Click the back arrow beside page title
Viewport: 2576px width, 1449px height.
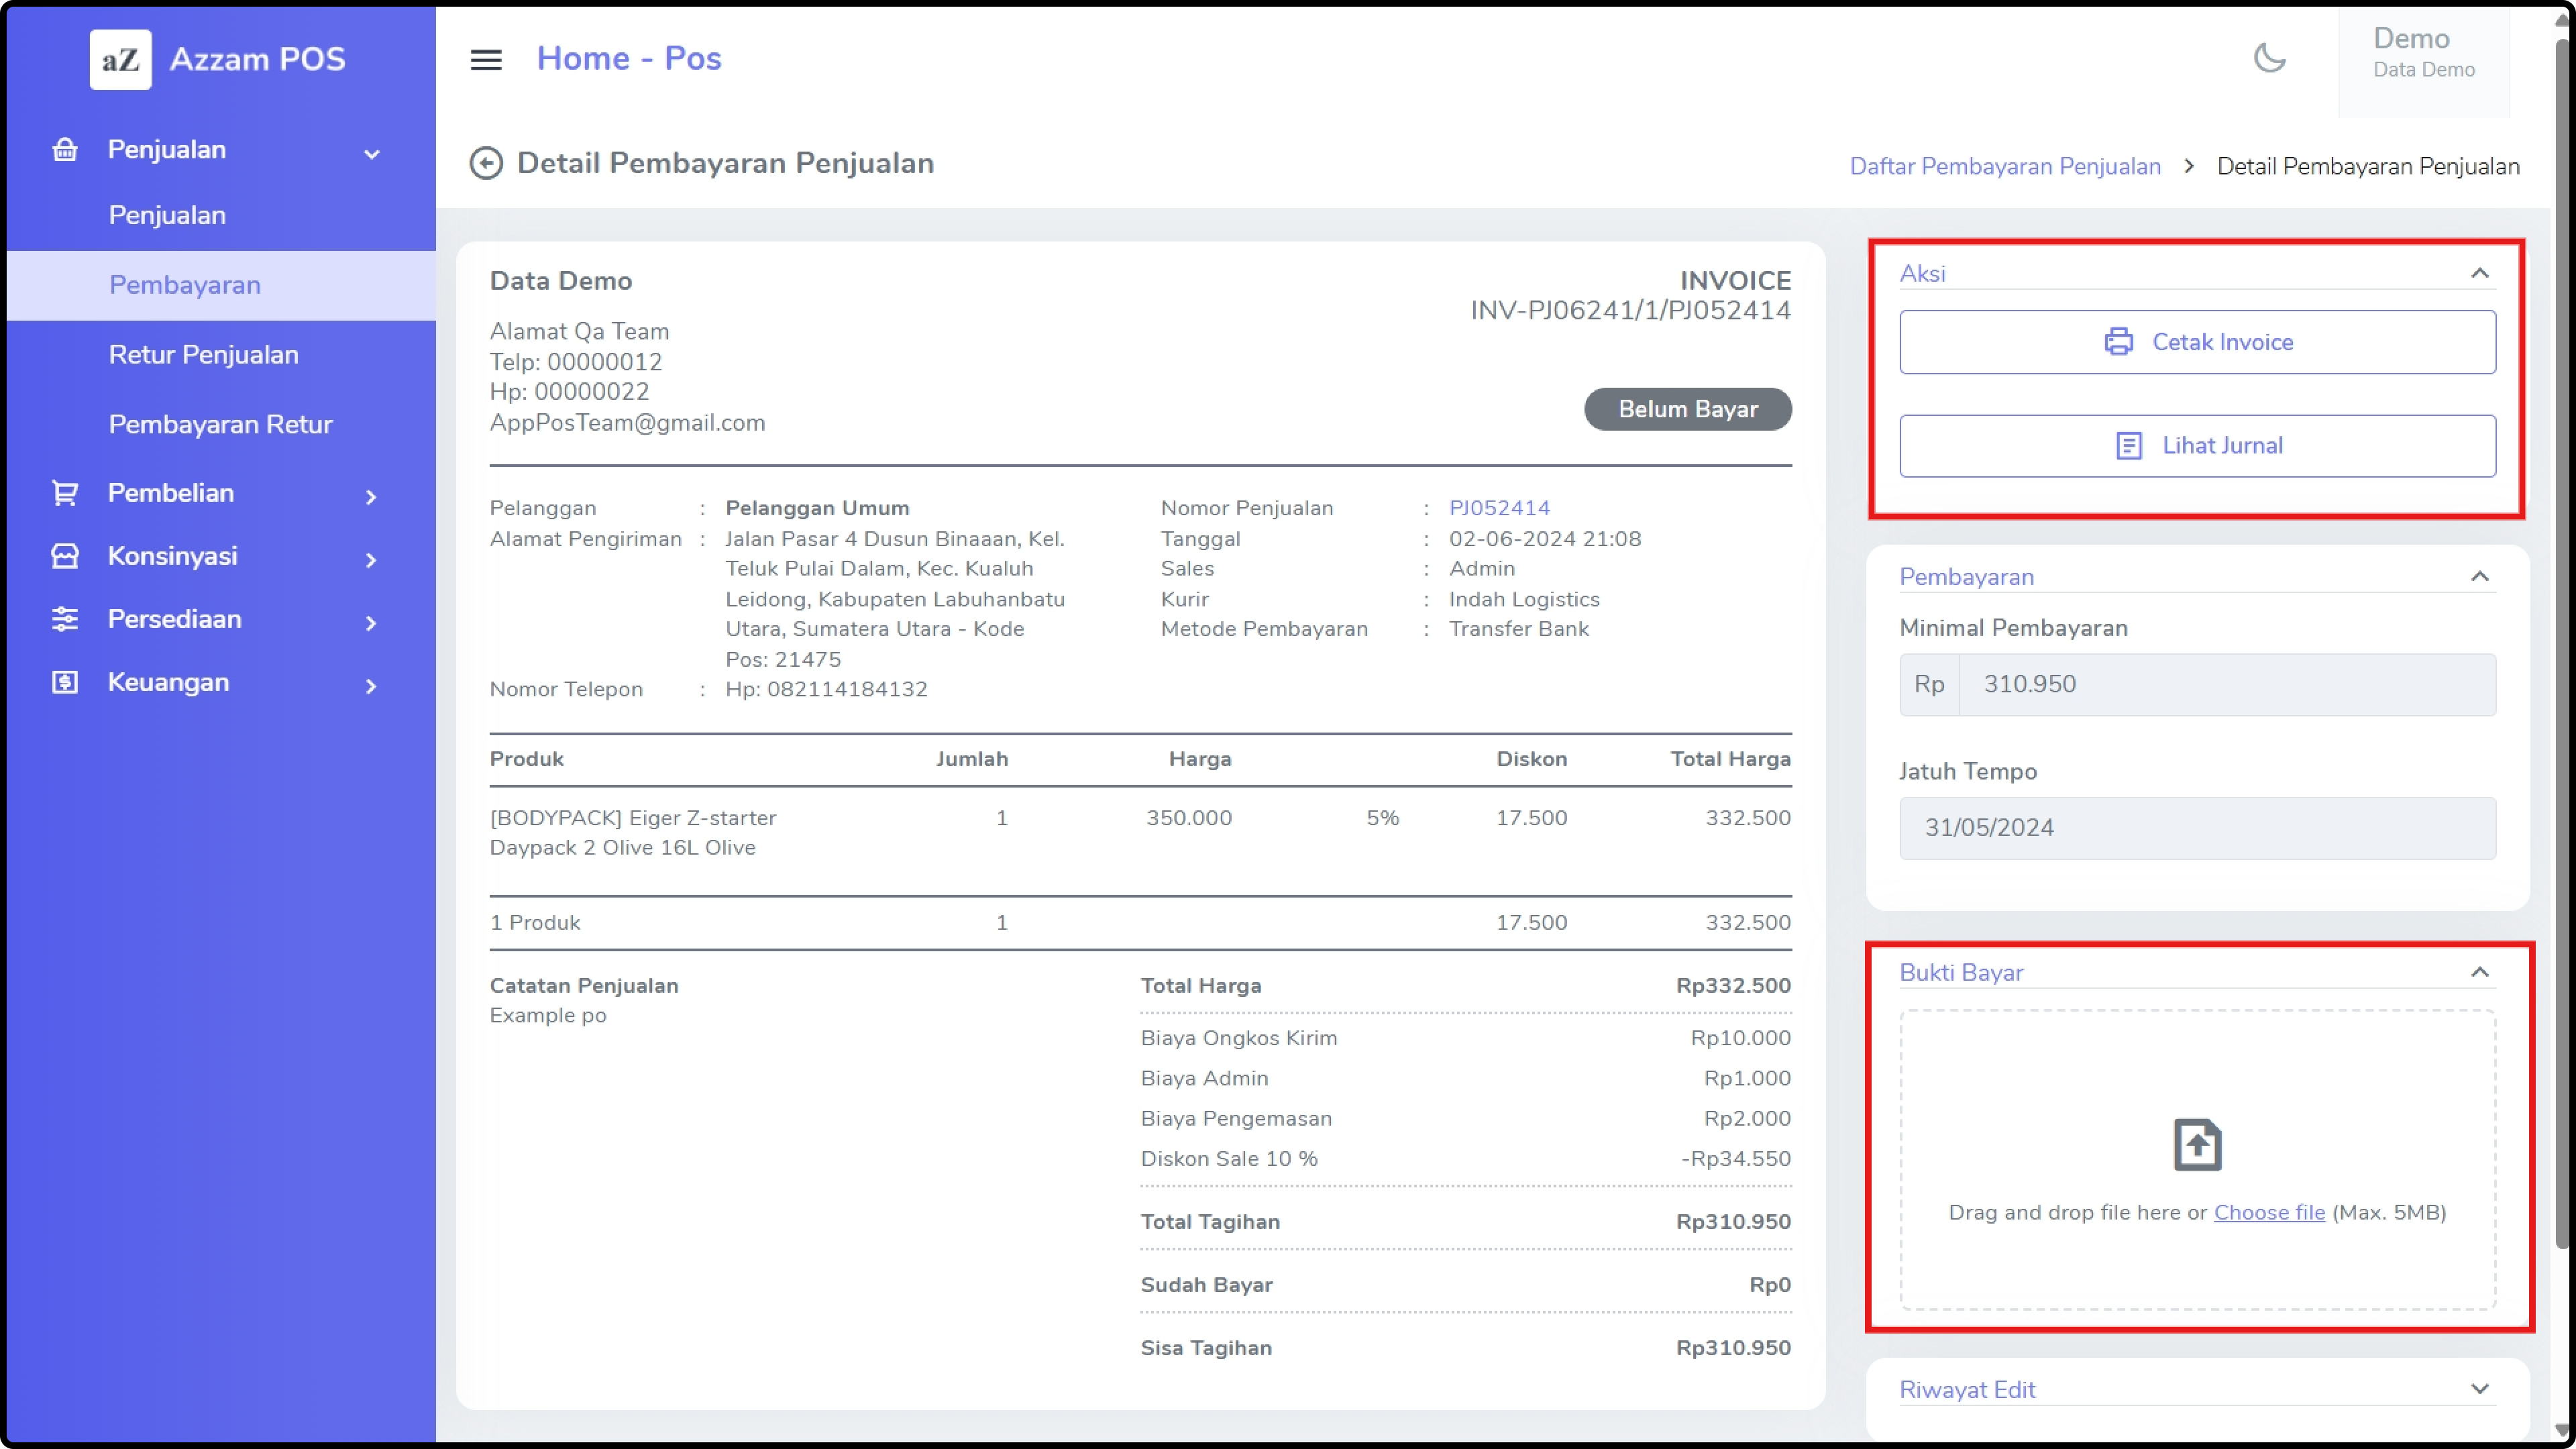pyautogui.click(x=486, y=163)
